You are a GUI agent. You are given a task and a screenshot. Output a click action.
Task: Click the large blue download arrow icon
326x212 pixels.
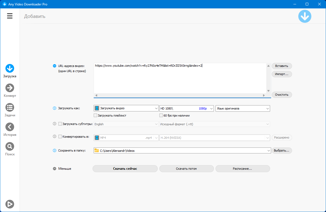(305, 16)
